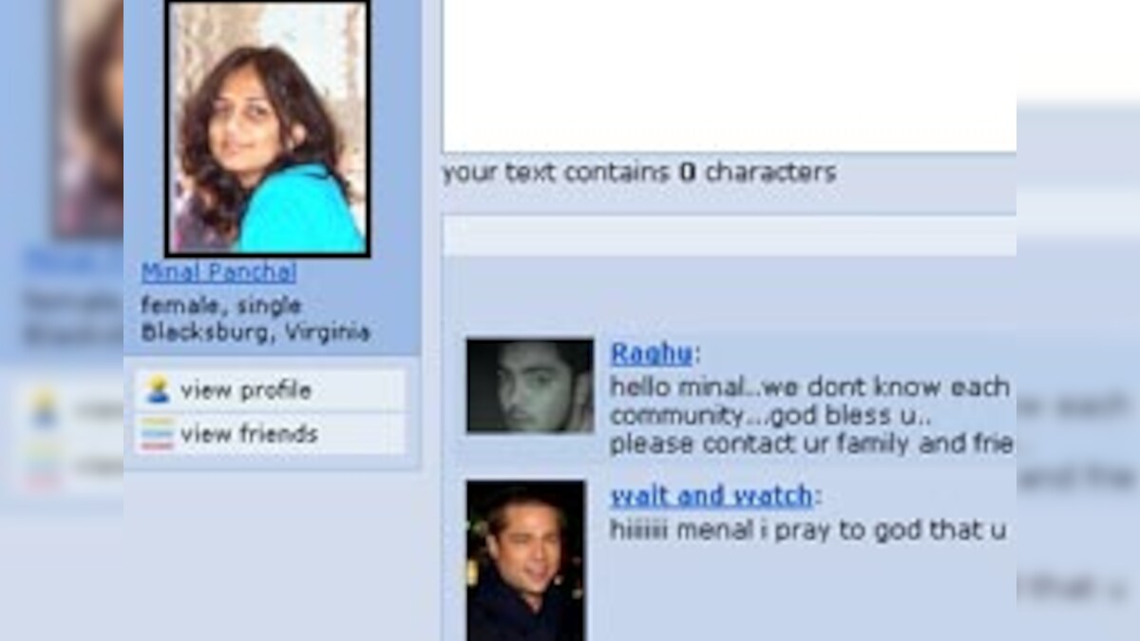Click the "hiiiiii menal" scrap message
Screen dimensions: 1140x641
coord(808,530)
